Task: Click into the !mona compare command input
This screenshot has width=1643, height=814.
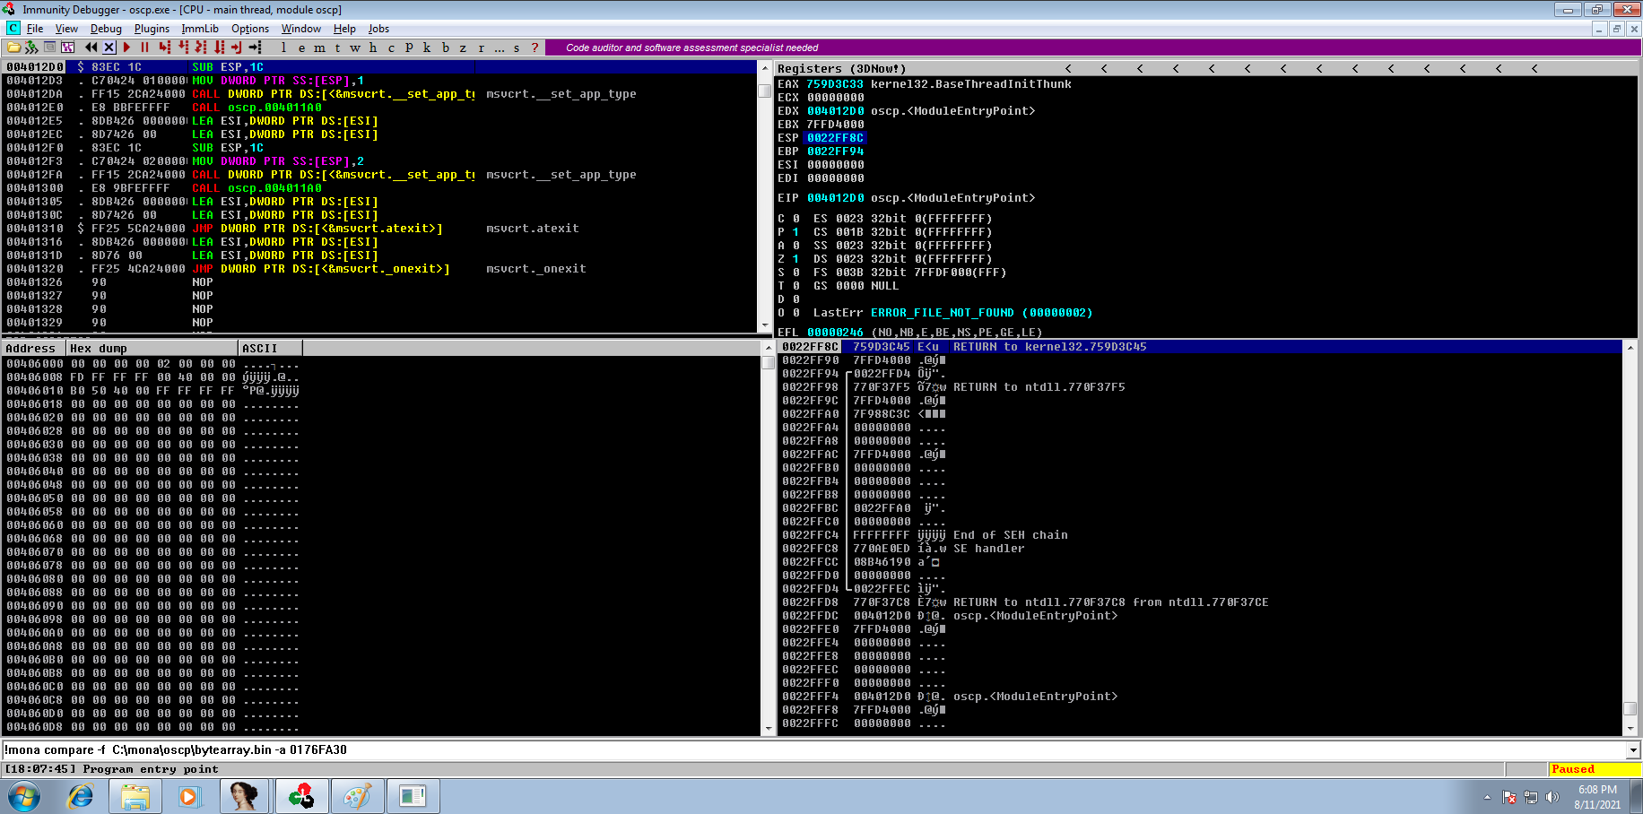Action: point(813,750)
